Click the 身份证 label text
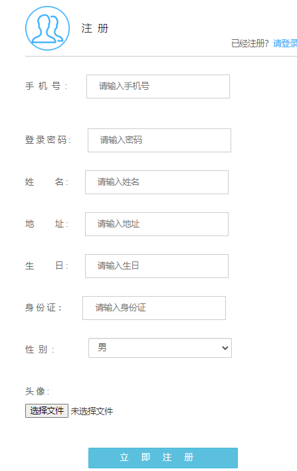This screenshot has width=297, height=471. pos(43,307)
